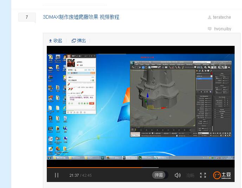Viewport: 242px width, 188px height.
Task: Open author terateche's profile
Action: coord(222,17)
